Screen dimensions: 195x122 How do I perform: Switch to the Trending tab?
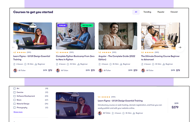pyautogui.click(x=147, y=12)
